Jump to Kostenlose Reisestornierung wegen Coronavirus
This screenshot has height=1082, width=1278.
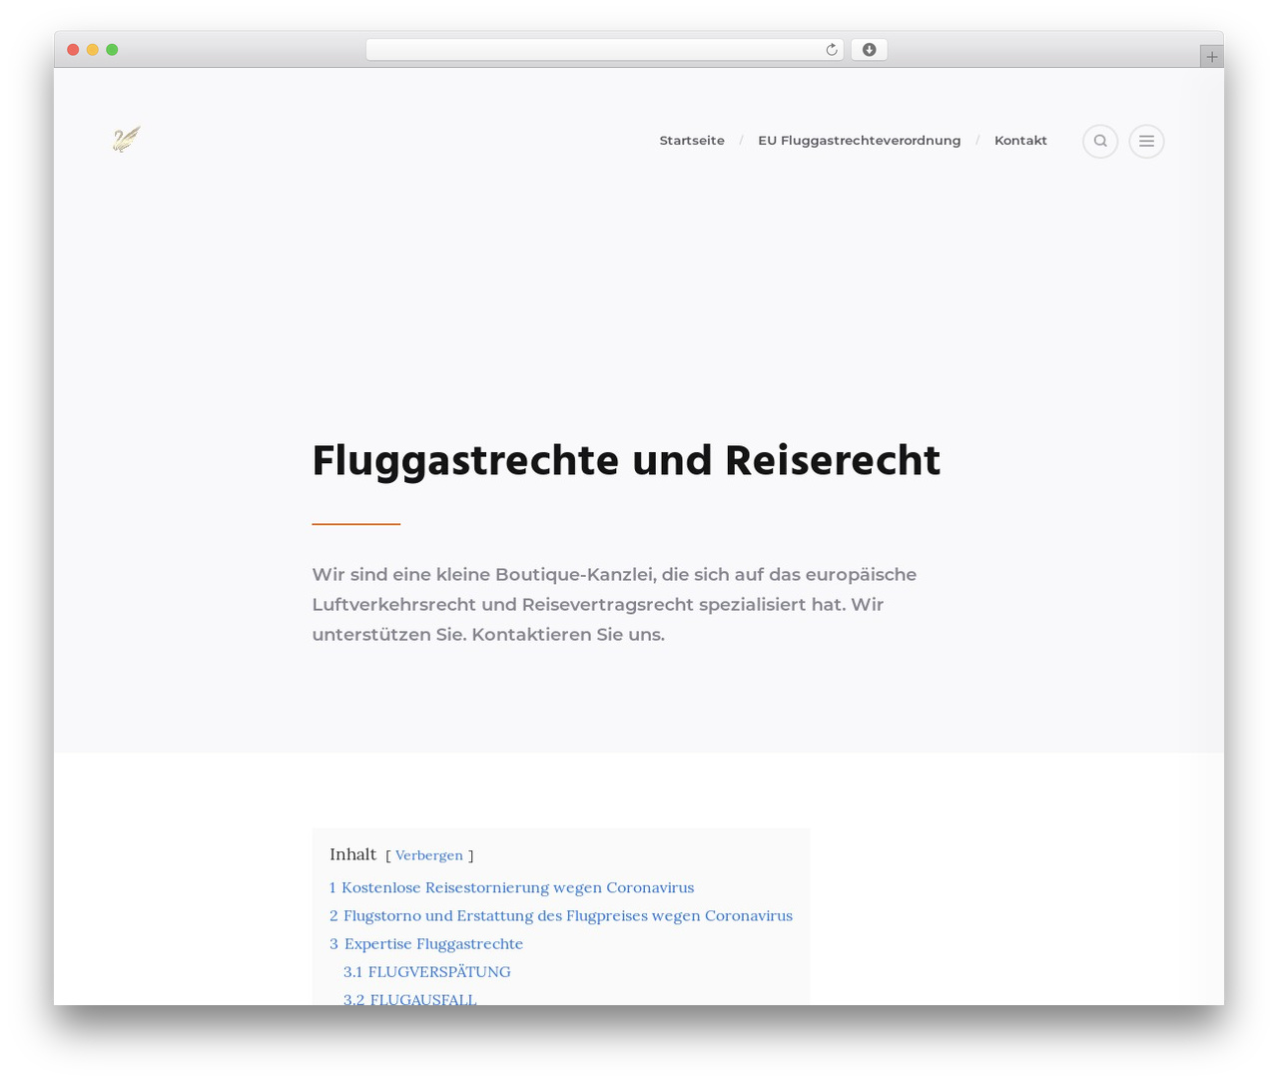pos(511,887)
